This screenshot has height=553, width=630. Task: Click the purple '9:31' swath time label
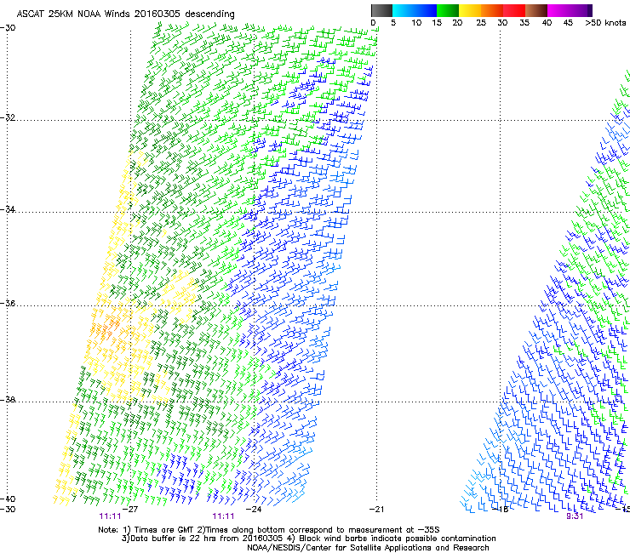575,516
